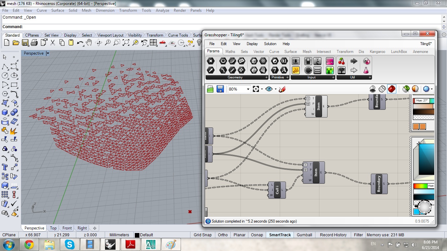This screenshot has width=447, height=251.
Task: Add an Integer primitive parameter in Grasshopper
Action: point(275,70)
